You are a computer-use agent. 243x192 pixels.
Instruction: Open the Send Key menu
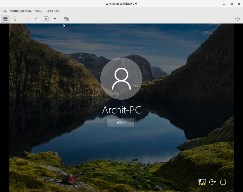click(x=52, y=11)
